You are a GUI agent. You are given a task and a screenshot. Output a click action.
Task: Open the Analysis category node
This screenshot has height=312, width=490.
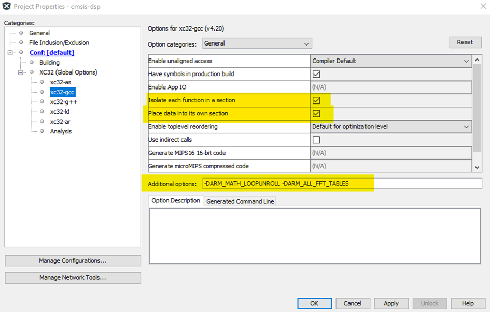tap(61, 131)
